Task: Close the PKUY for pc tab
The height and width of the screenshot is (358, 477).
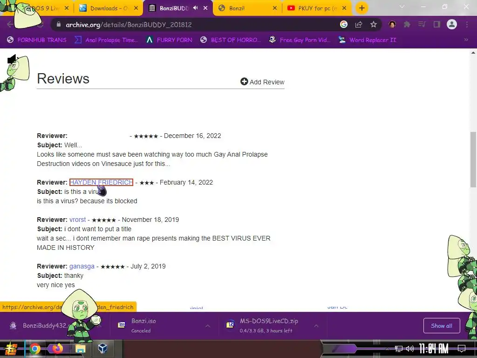Action: pos(344,8)
